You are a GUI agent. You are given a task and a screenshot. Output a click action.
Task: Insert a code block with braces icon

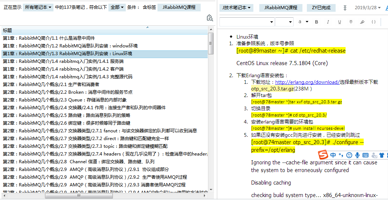pos(374,22)
